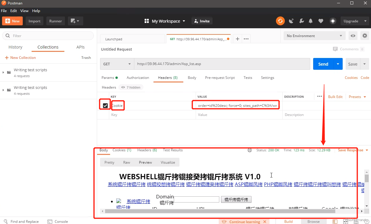The height and width of the screenshot is (224, 371).
Task: Open the Pre-request Script tab
Action: pyautogui.click(x=220, y=78)
